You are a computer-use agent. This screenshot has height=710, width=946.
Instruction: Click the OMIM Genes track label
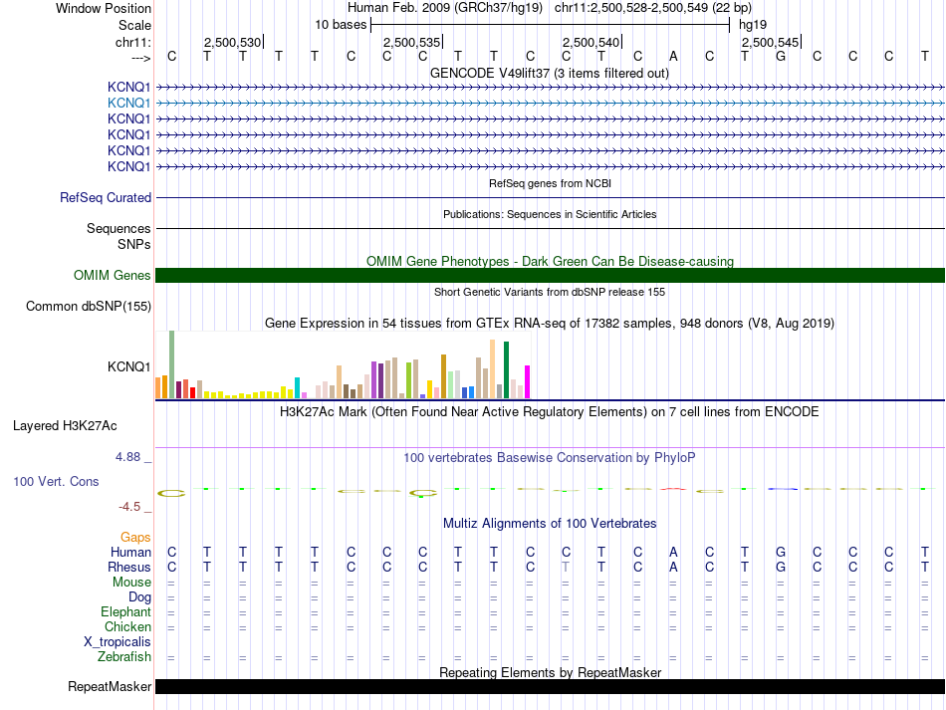tap(113, 276)
